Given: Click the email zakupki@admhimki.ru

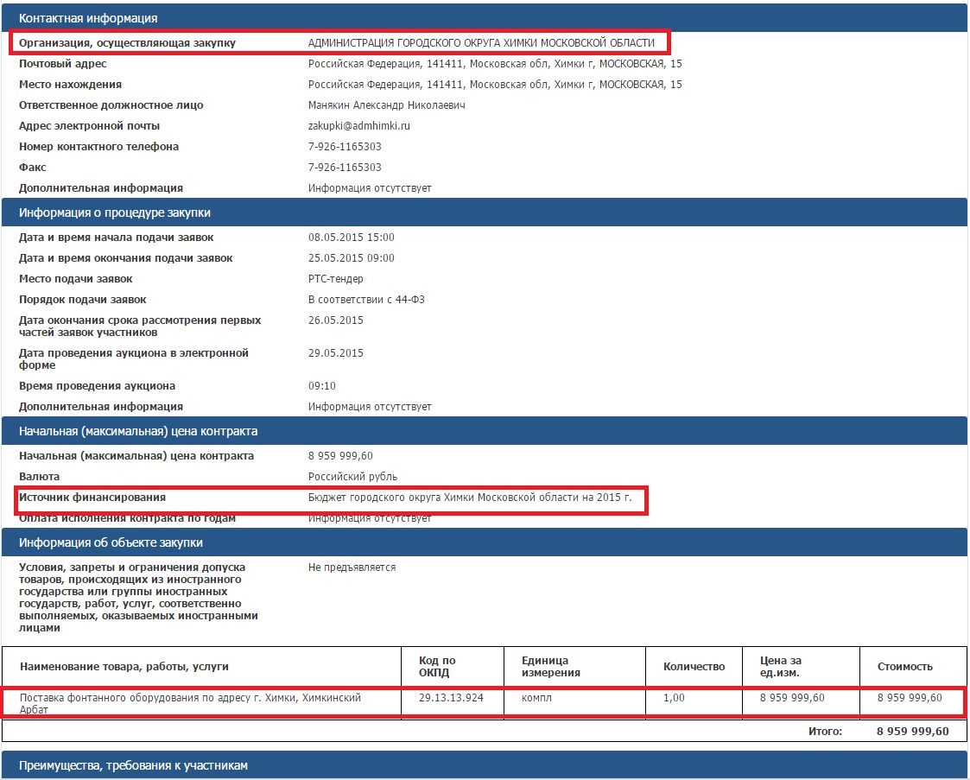Looking at the screenshot, I should click(358, 125).
